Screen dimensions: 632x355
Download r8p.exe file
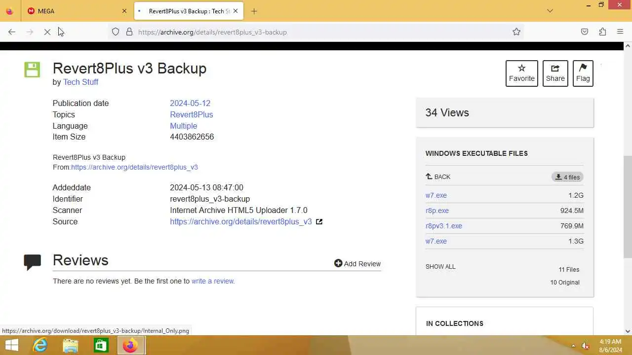coord(437,211)
